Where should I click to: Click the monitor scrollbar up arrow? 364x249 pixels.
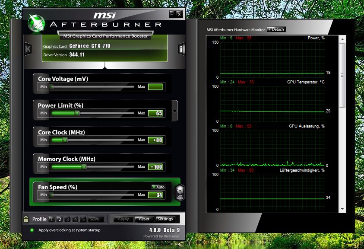[342, 39]
